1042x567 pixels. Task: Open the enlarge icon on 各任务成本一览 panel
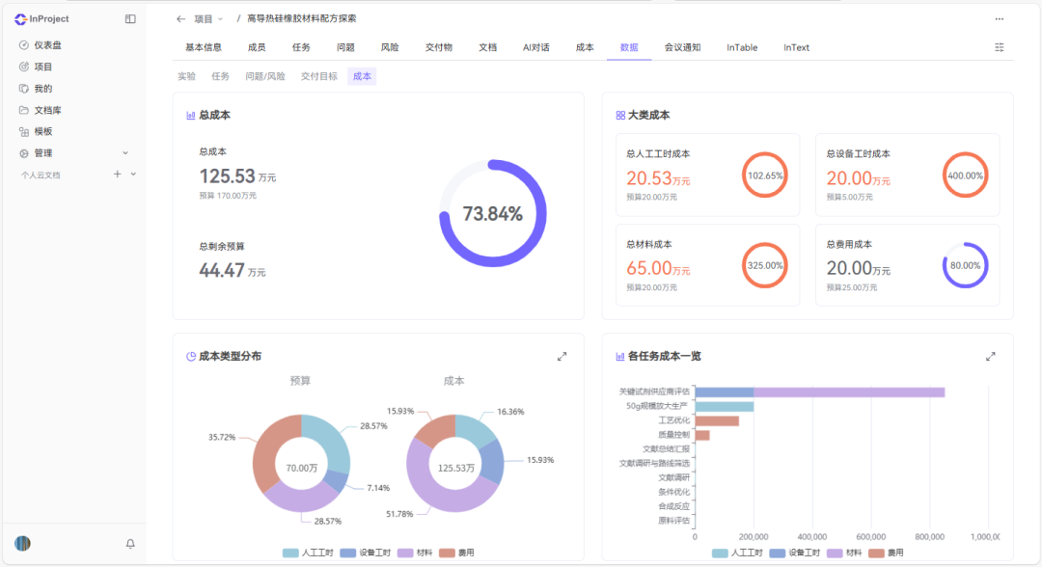pyautogui.click(x=991, y=355)
